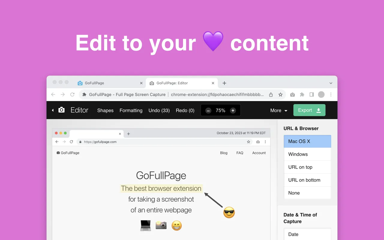
Task: Open the Extensions puzzle piece icon
Action: 302,94
